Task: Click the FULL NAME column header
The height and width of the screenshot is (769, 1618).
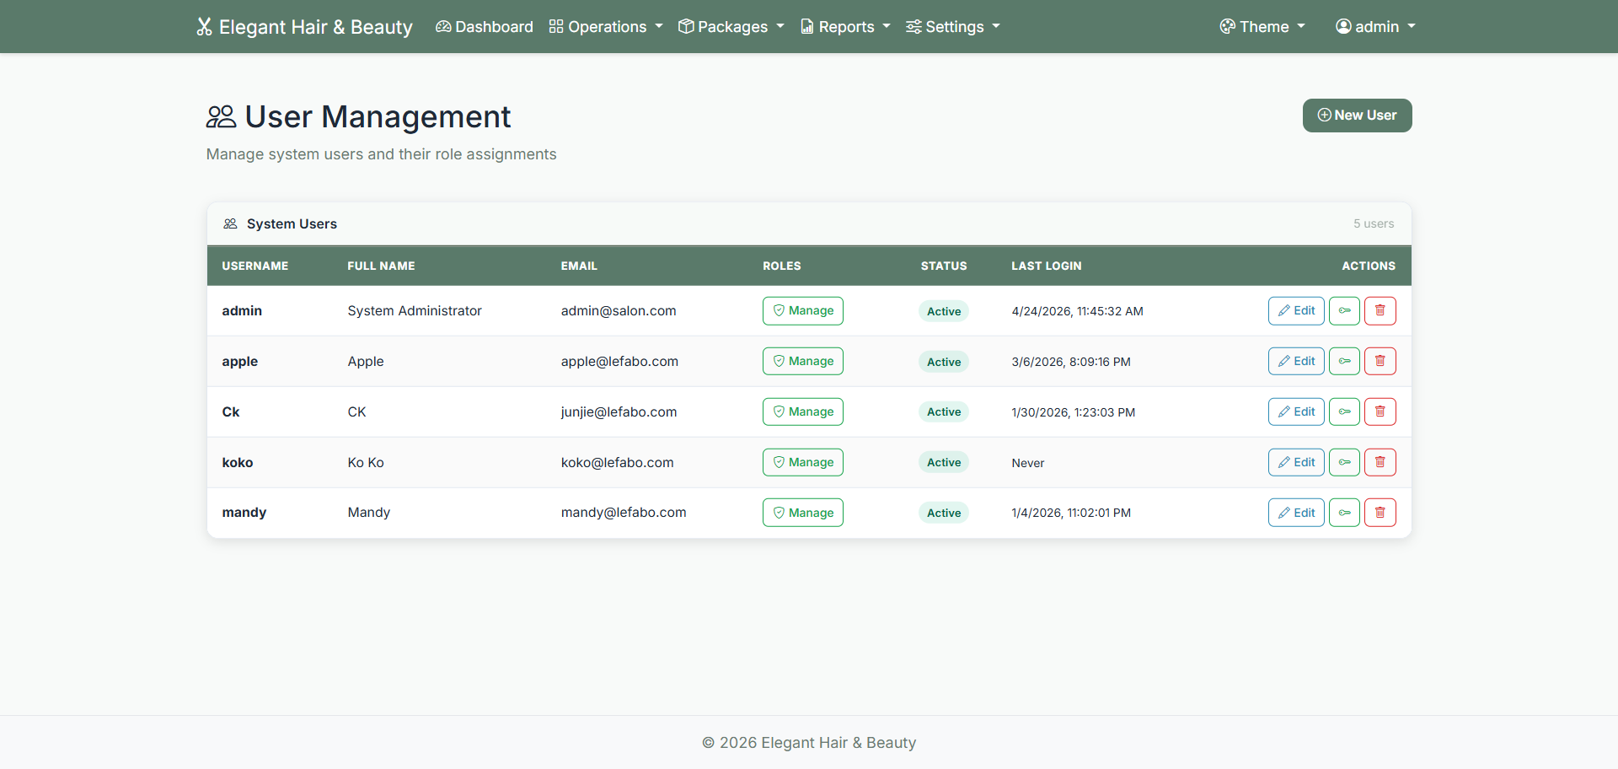Action: click(x=381, y=266)
